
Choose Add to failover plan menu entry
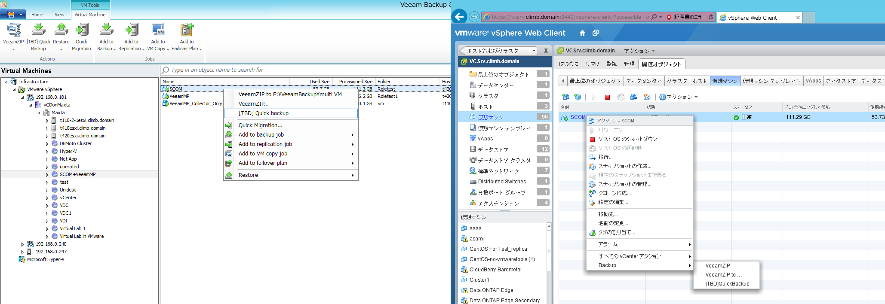291,163
